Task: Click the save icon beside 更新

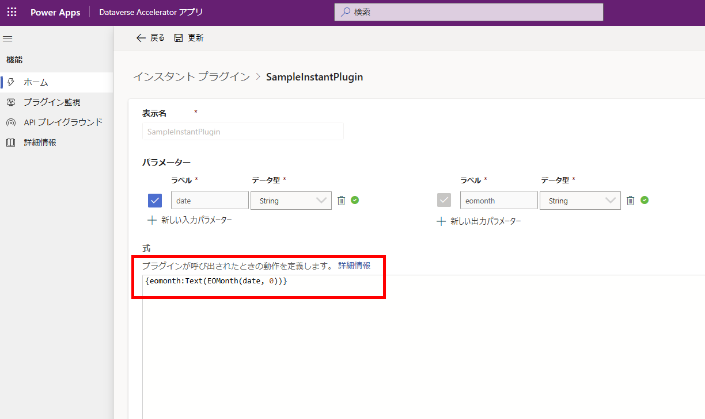Action: pyautogui.click(x=179, y=38)
